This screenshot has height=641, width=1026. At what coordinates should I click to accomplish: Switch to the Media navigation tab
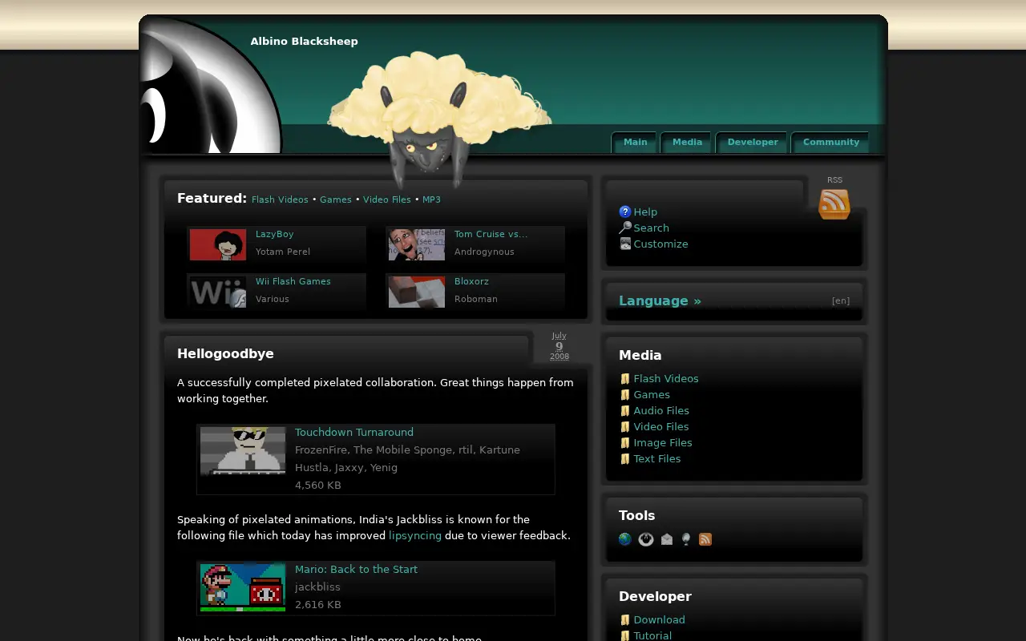(x=687, y=142)
